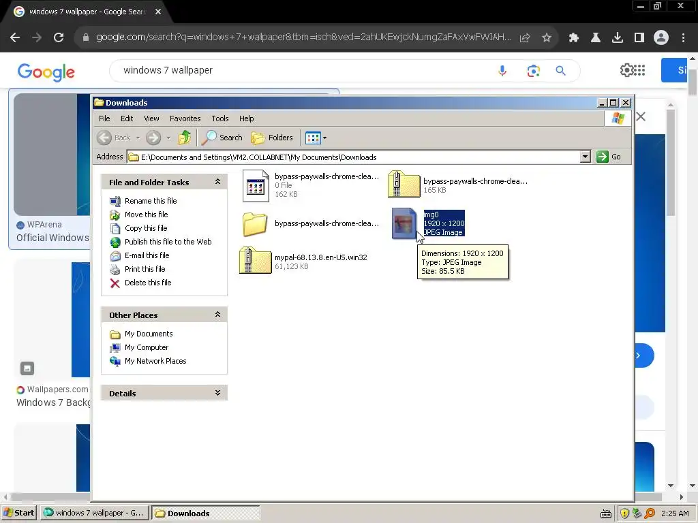The image size is (698, 523).
Task: Click Back button in Downloads window
Action: point(114,138)
